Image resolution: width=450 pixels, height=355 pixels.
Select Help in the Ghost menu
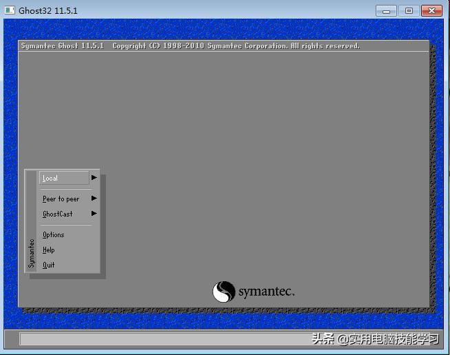click(x=48, y=250)
